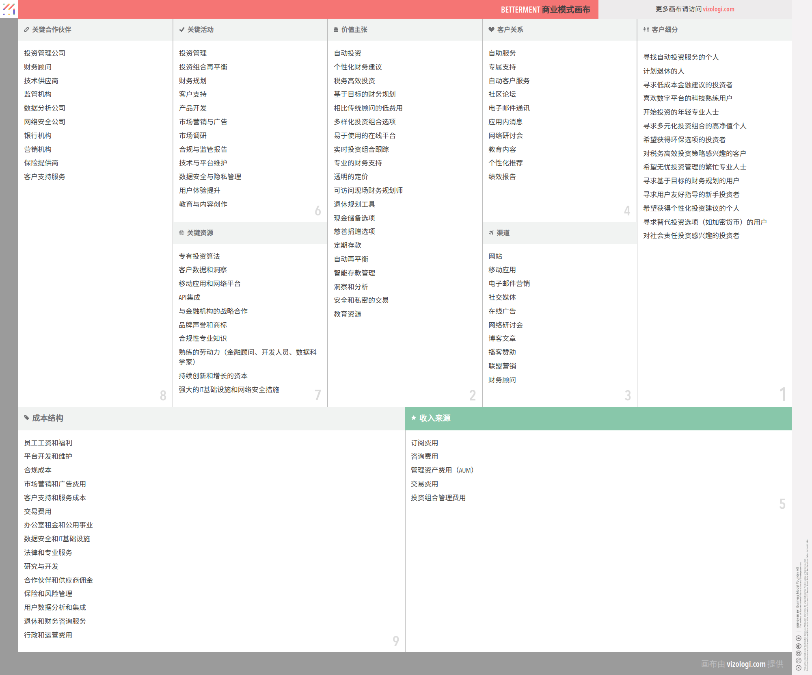Click the star icon beside 收入来源
The width and height of the screenshot is (812, 675).
[413, 418]
